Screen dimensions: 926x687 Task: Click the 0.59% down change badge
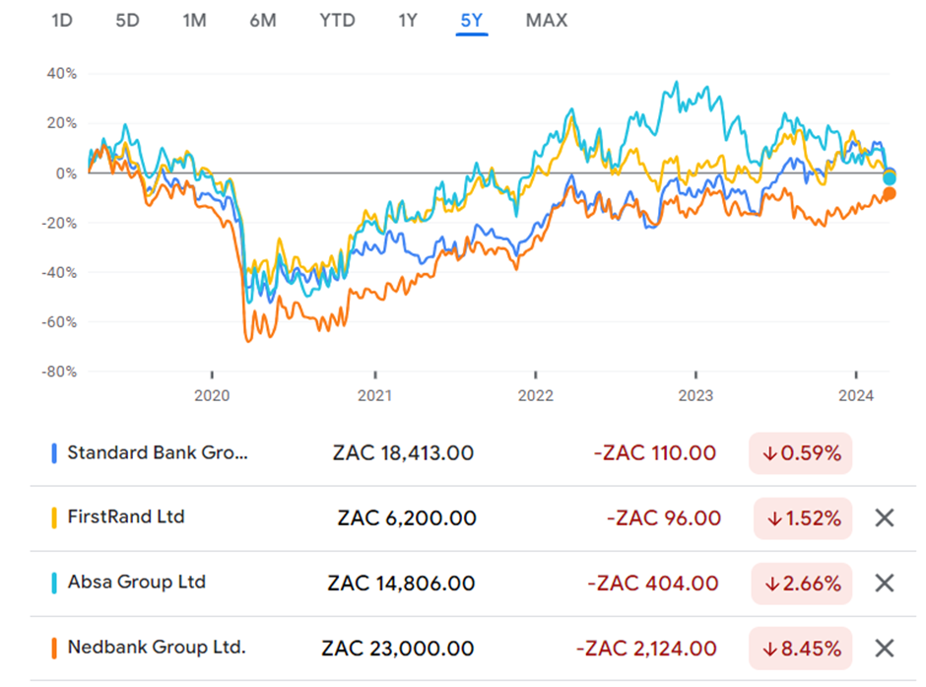(x=800, y=453)
